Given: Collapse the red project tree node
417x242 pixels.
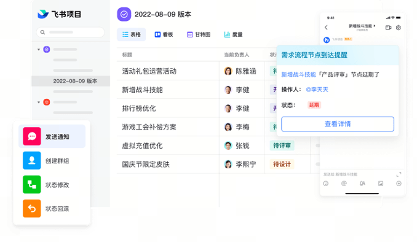Looking at the screenshot, I should pos(39,103).
